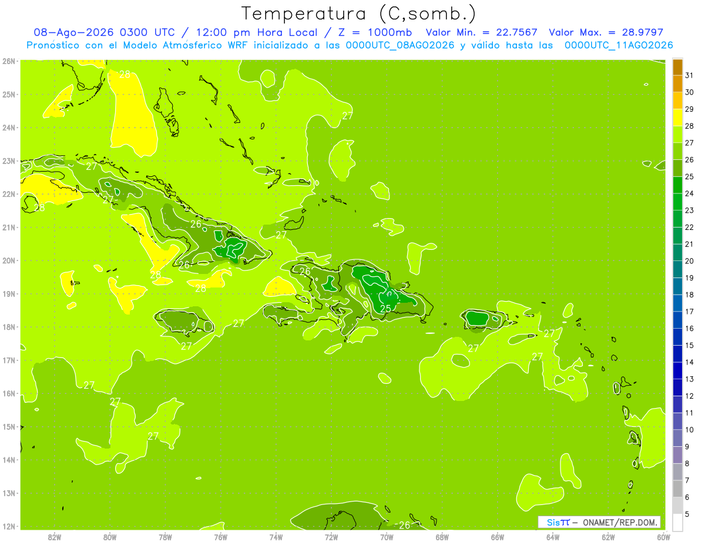This screenshot has height=545, width=705.
Task: Click legend value 30
Action: pos(689,92)
